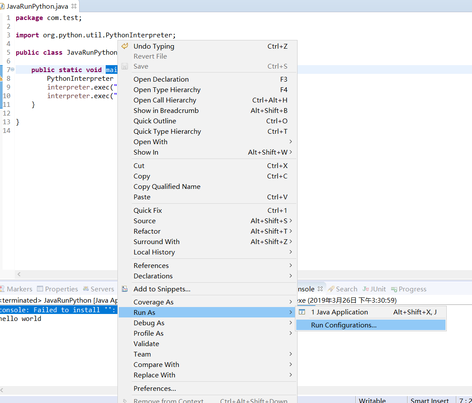Expand the Compare With submenu
Image resolution: width=472 pixels, height=403 pixels.
click(x=156, y=365)
